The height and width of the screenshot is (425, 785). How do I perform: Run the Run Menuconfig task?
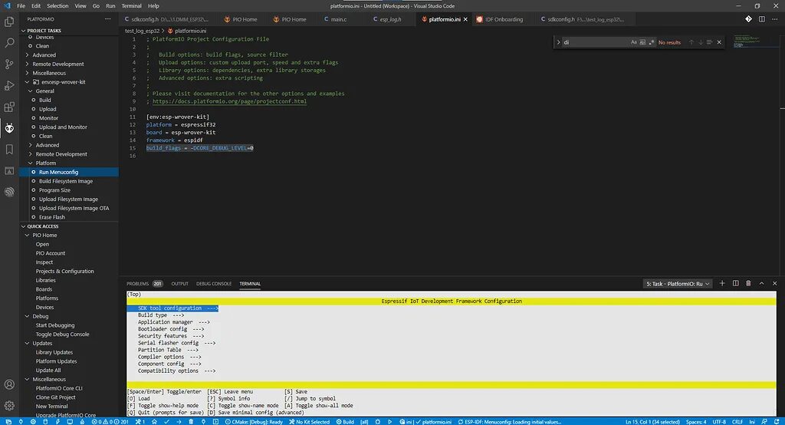58,172
